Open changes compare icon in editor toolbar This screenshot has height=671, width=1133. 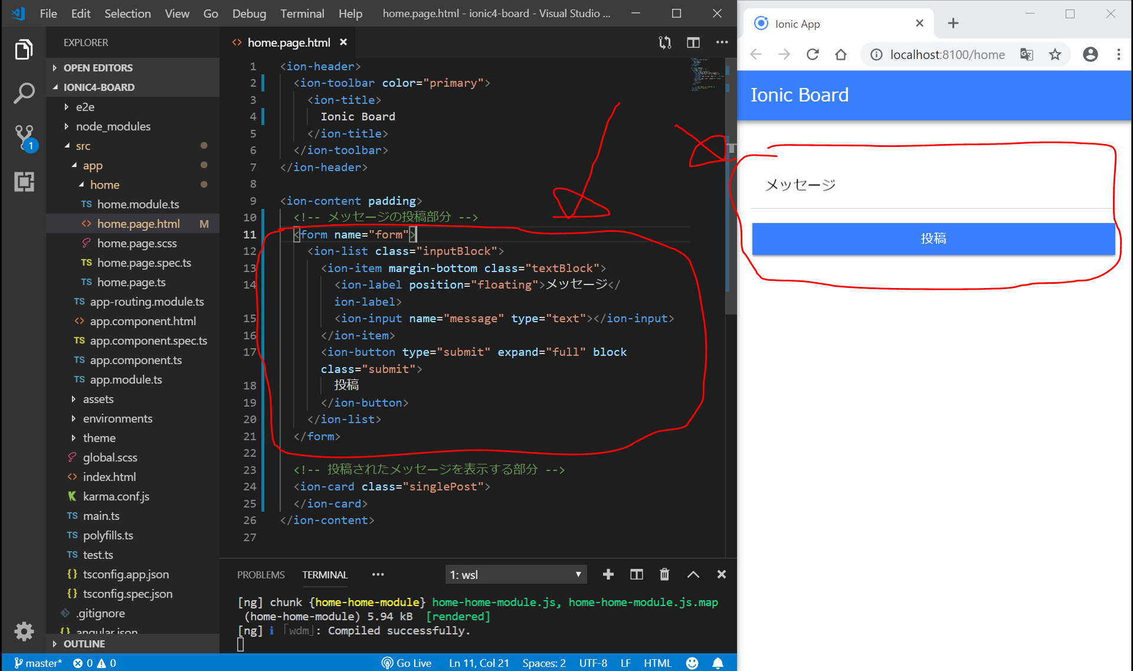[x=665, y=42]
